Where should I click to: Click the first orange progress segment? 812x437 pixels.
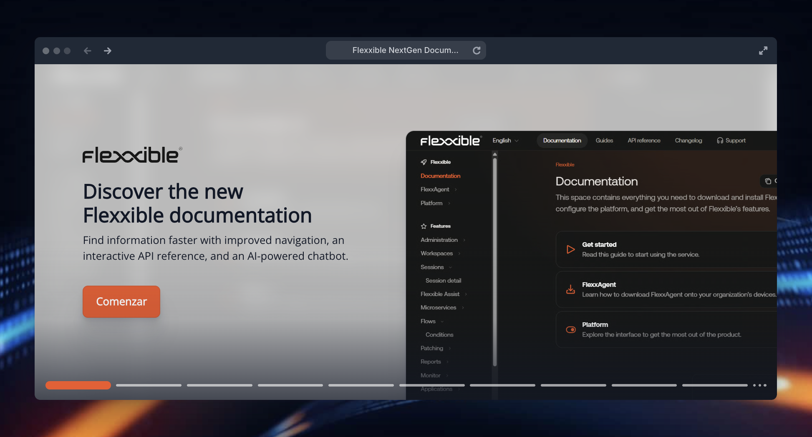pyautogui.click(x=78, y=385)
